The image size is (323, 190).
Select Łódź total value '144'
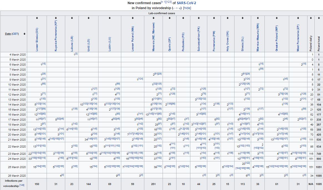89,184
